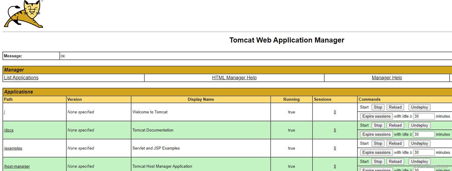Click running value true for /examples
The height and width of the screenshot is (171, 452).
(291, 148)
